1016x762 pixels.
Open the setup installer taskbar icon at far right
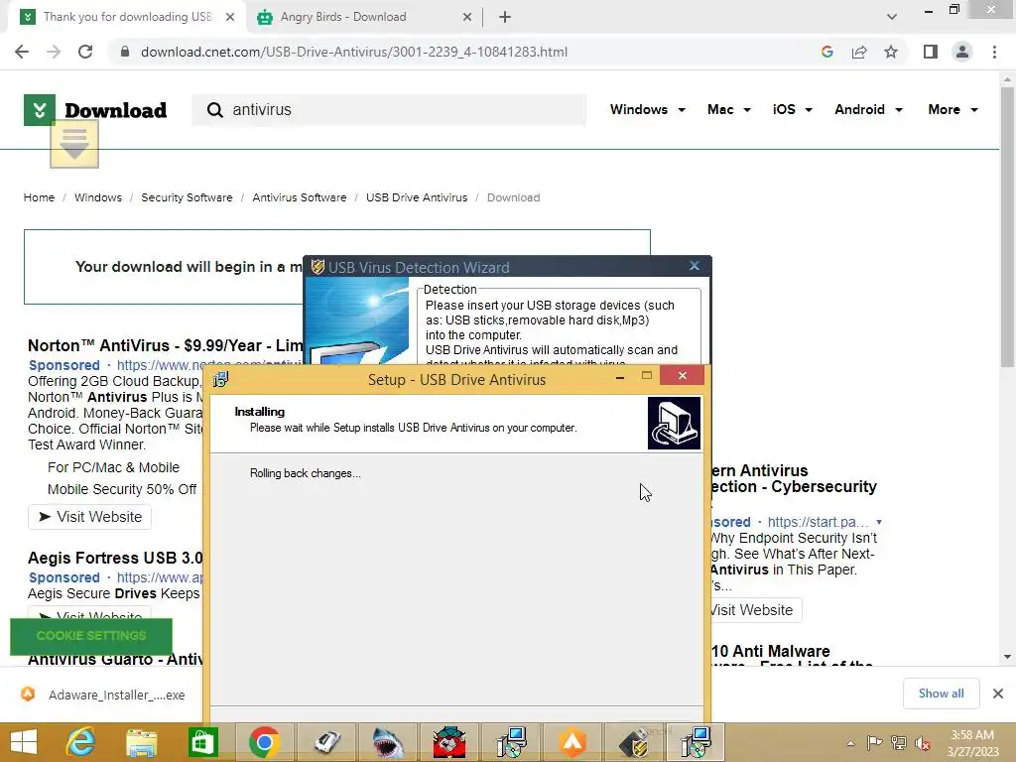tap(696, 742)
